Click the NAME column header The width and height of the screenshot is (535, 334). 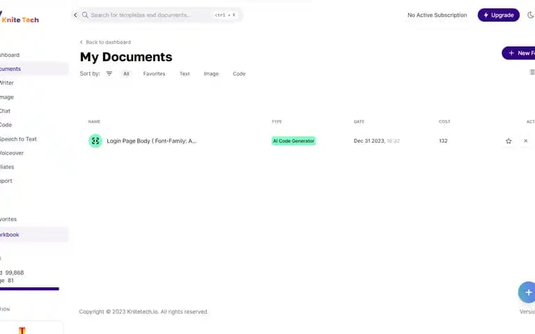click(x=94, y=122)
